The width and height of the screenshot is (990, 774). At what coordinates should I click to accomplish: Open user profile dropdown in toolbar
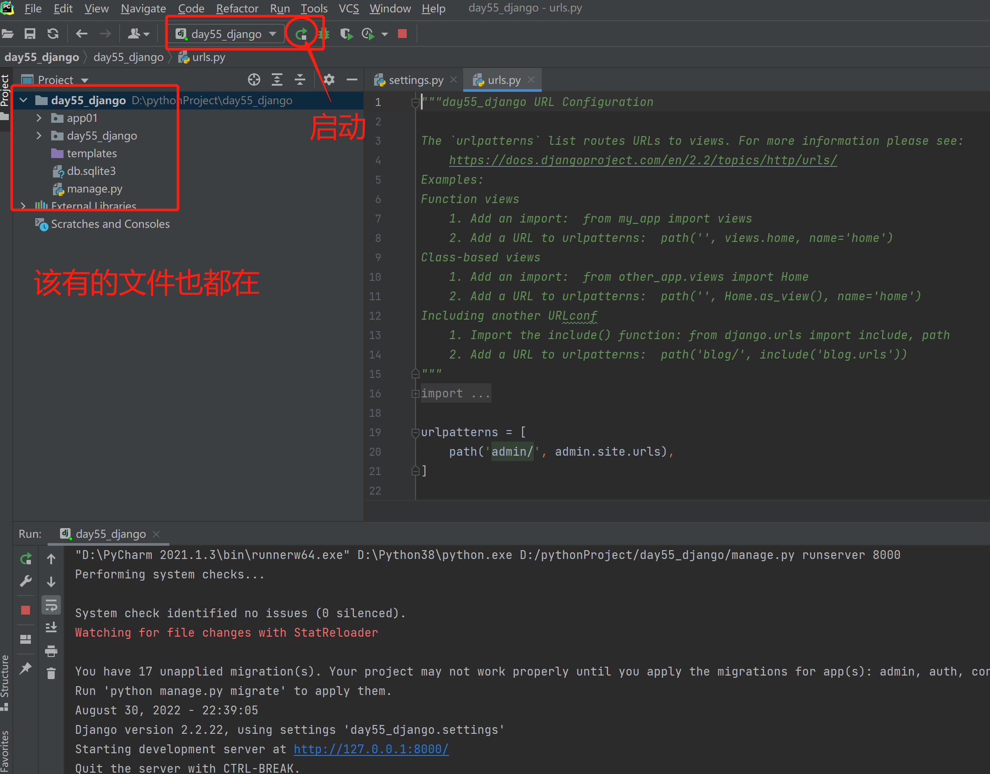[x=138, y=34]
